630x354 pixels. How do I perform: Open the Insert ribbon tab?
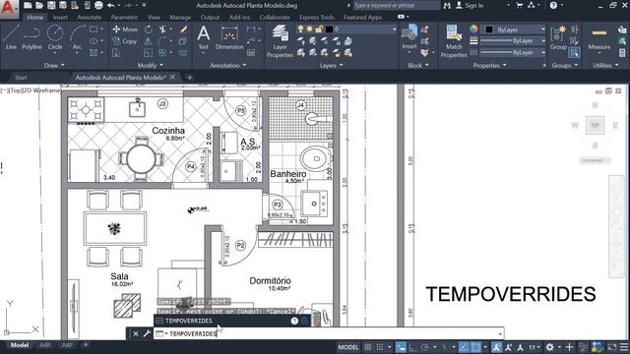coord(60,18)
